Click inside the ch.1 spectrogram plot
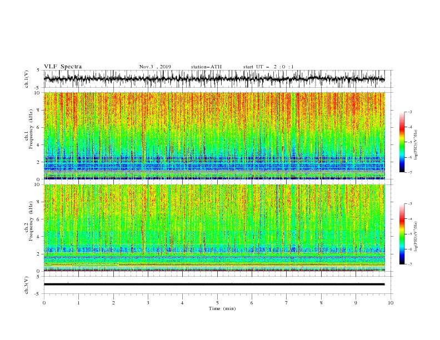The height and width of the screenshot is (340, 440). tap(214, 136)
